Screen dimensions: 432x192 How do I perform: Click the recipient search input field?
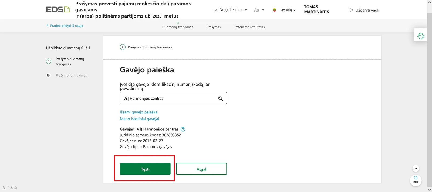coord(173,98)
